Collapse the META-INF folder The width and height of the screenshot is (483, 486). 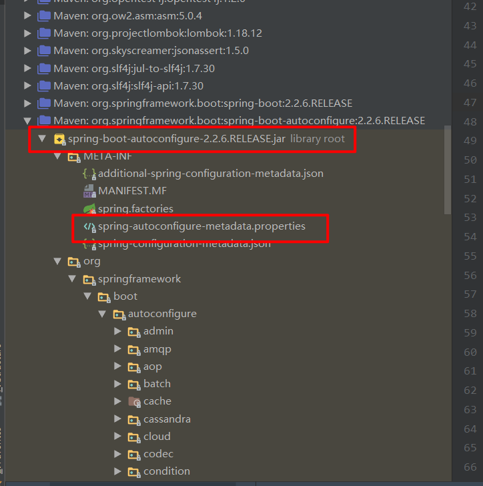coord(57,156)
